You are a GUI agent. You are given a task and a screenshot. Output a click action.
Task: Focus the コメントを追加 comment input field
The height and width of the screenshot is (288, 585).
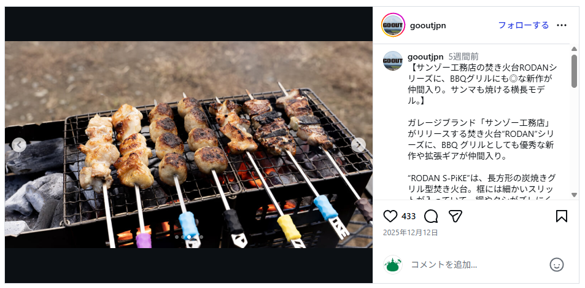point(473,265)
